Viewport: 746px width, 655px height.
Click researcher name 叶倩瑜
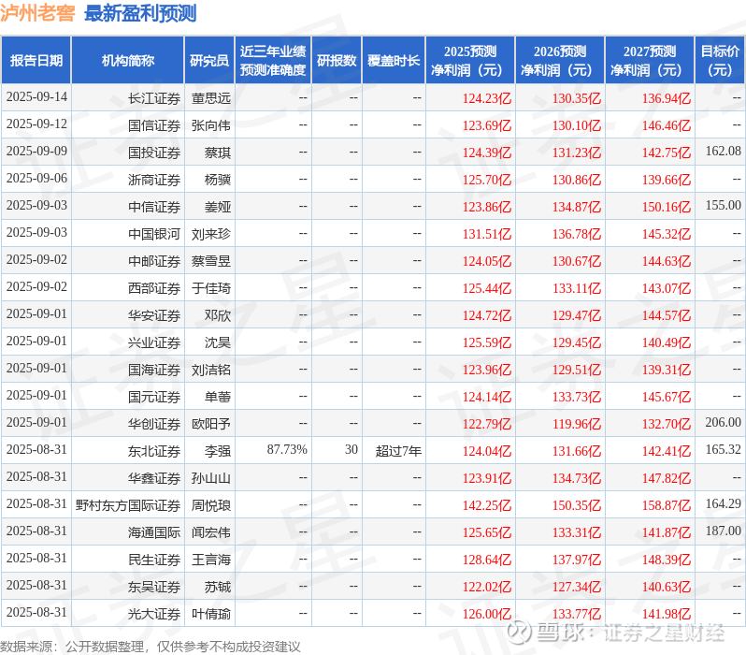pyautogui.click(x=211, y=615)
